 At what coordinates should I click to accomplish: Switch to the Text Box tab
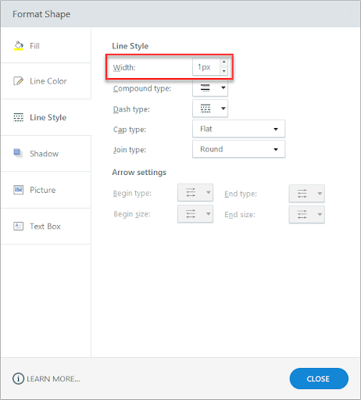pos(45,227)
